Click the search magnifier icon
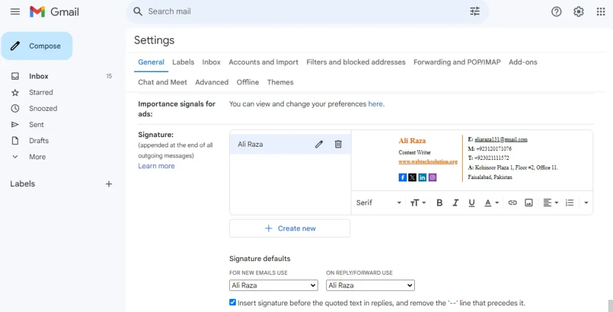The width and height of the screenshot is (613, 312). point(138,11)
